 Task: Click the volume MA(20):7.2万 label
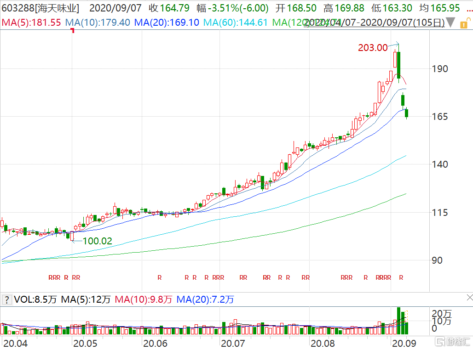click(x=205, y=299)
